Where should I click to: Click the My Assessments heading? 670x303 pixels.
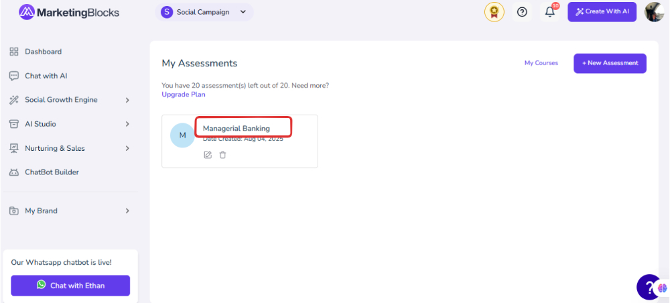(x=200, y=63)
